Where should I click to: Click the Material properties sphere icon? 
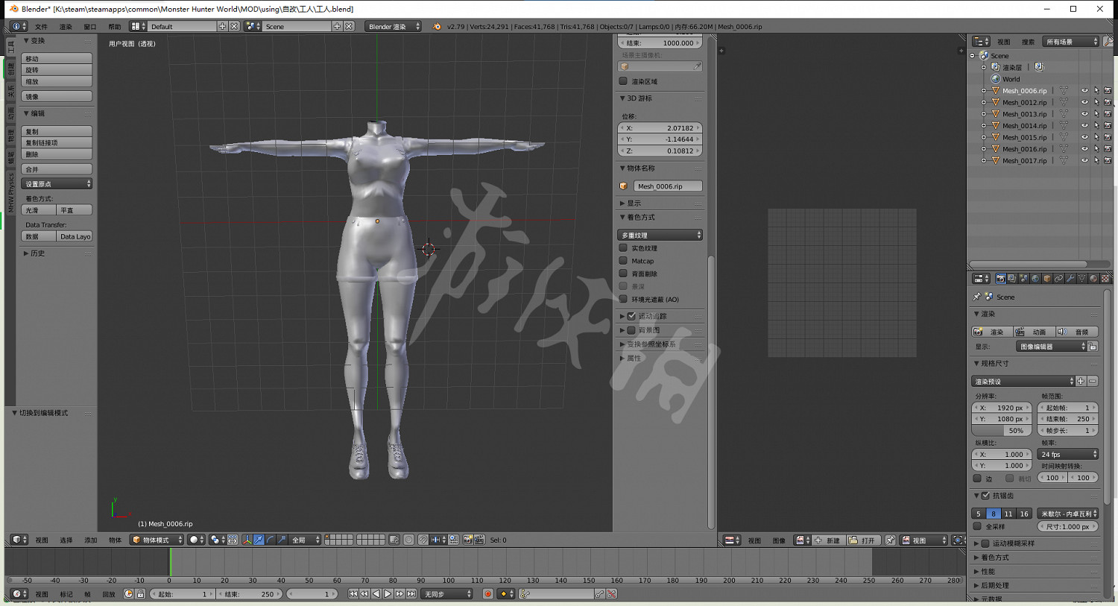pos(1093,279)
